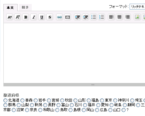Insert an email link with the envelope icon
Viewport: 145px width, 116px height.
[x=68, y=17]
